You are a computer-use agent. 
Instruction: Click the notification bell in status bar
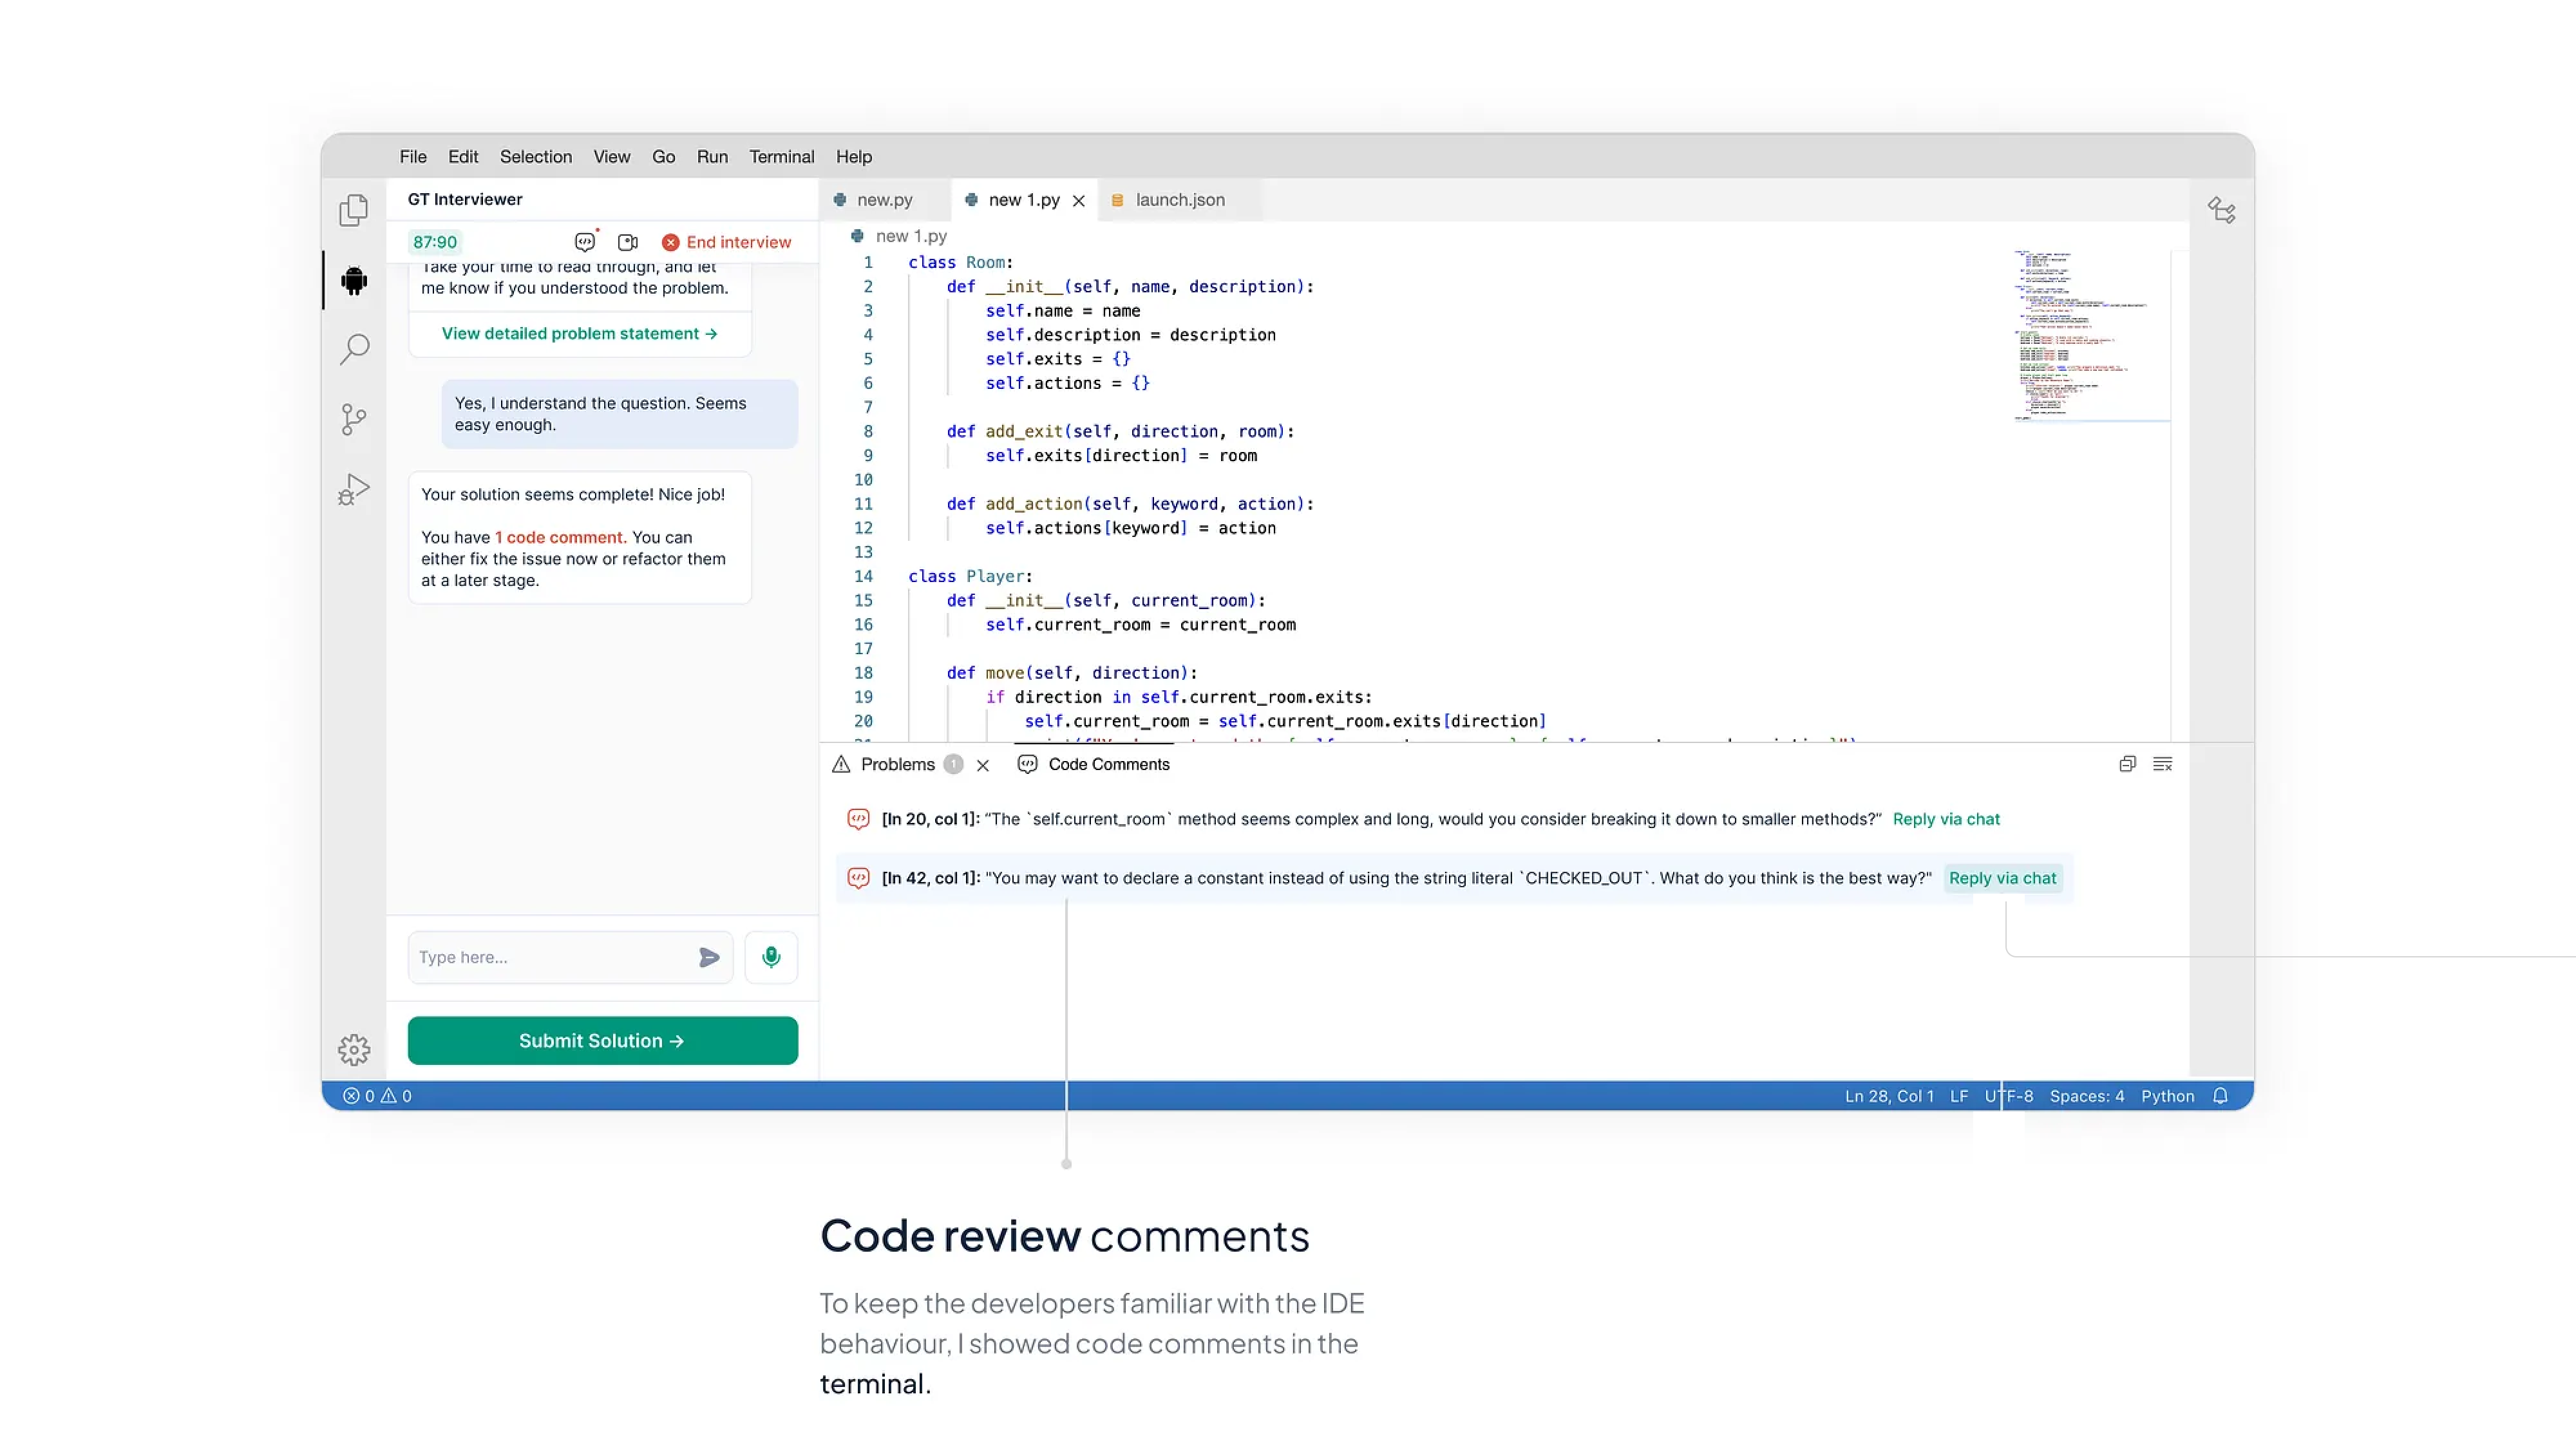point(2220,1096)
